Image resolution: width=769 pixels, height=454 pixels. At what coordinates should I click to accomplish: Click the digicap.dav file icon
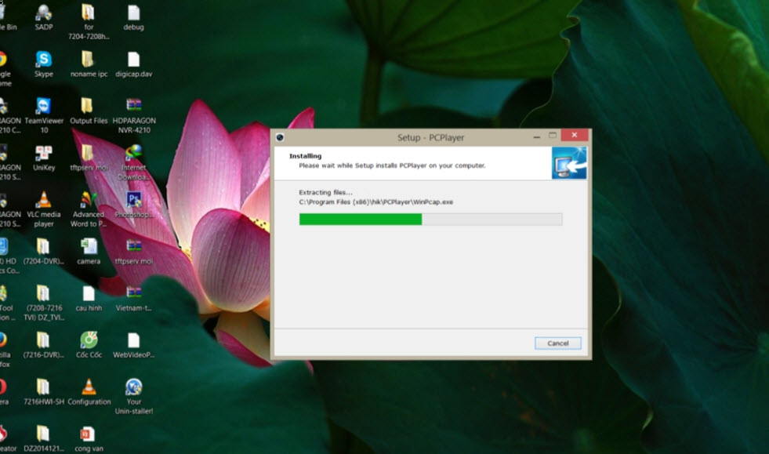[x=133, y=60]
